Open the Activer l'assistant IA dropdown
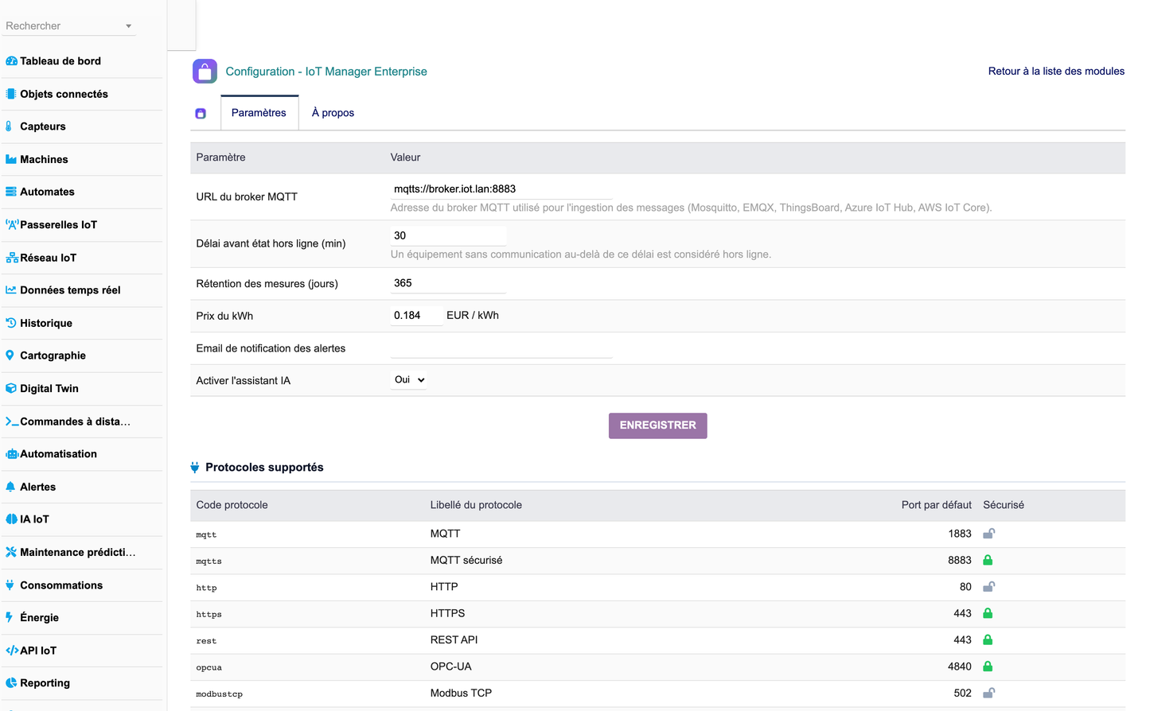This screenshot has width=1150, height=711. pyautogui.click(x=409, y=380)
